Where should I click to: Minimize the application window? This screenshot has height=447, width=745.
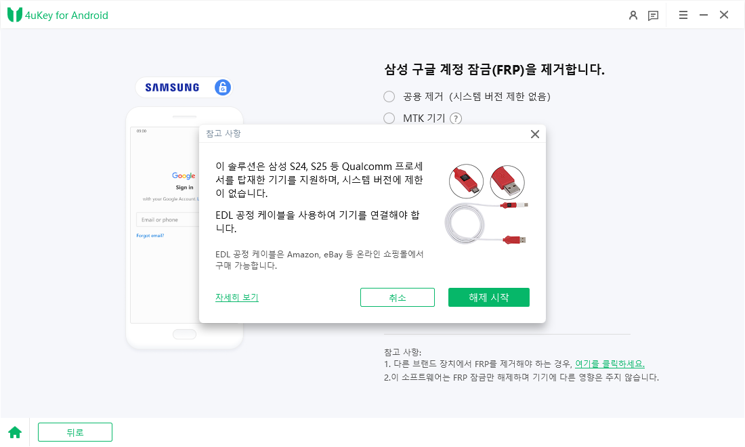click(704, 15)
